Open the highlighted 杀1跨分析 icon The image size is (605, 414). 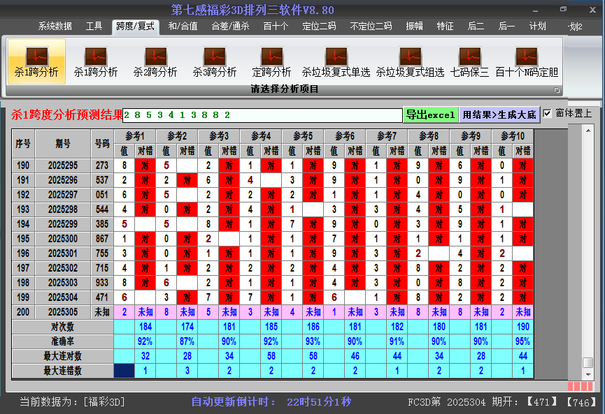[x=36, y=61]
